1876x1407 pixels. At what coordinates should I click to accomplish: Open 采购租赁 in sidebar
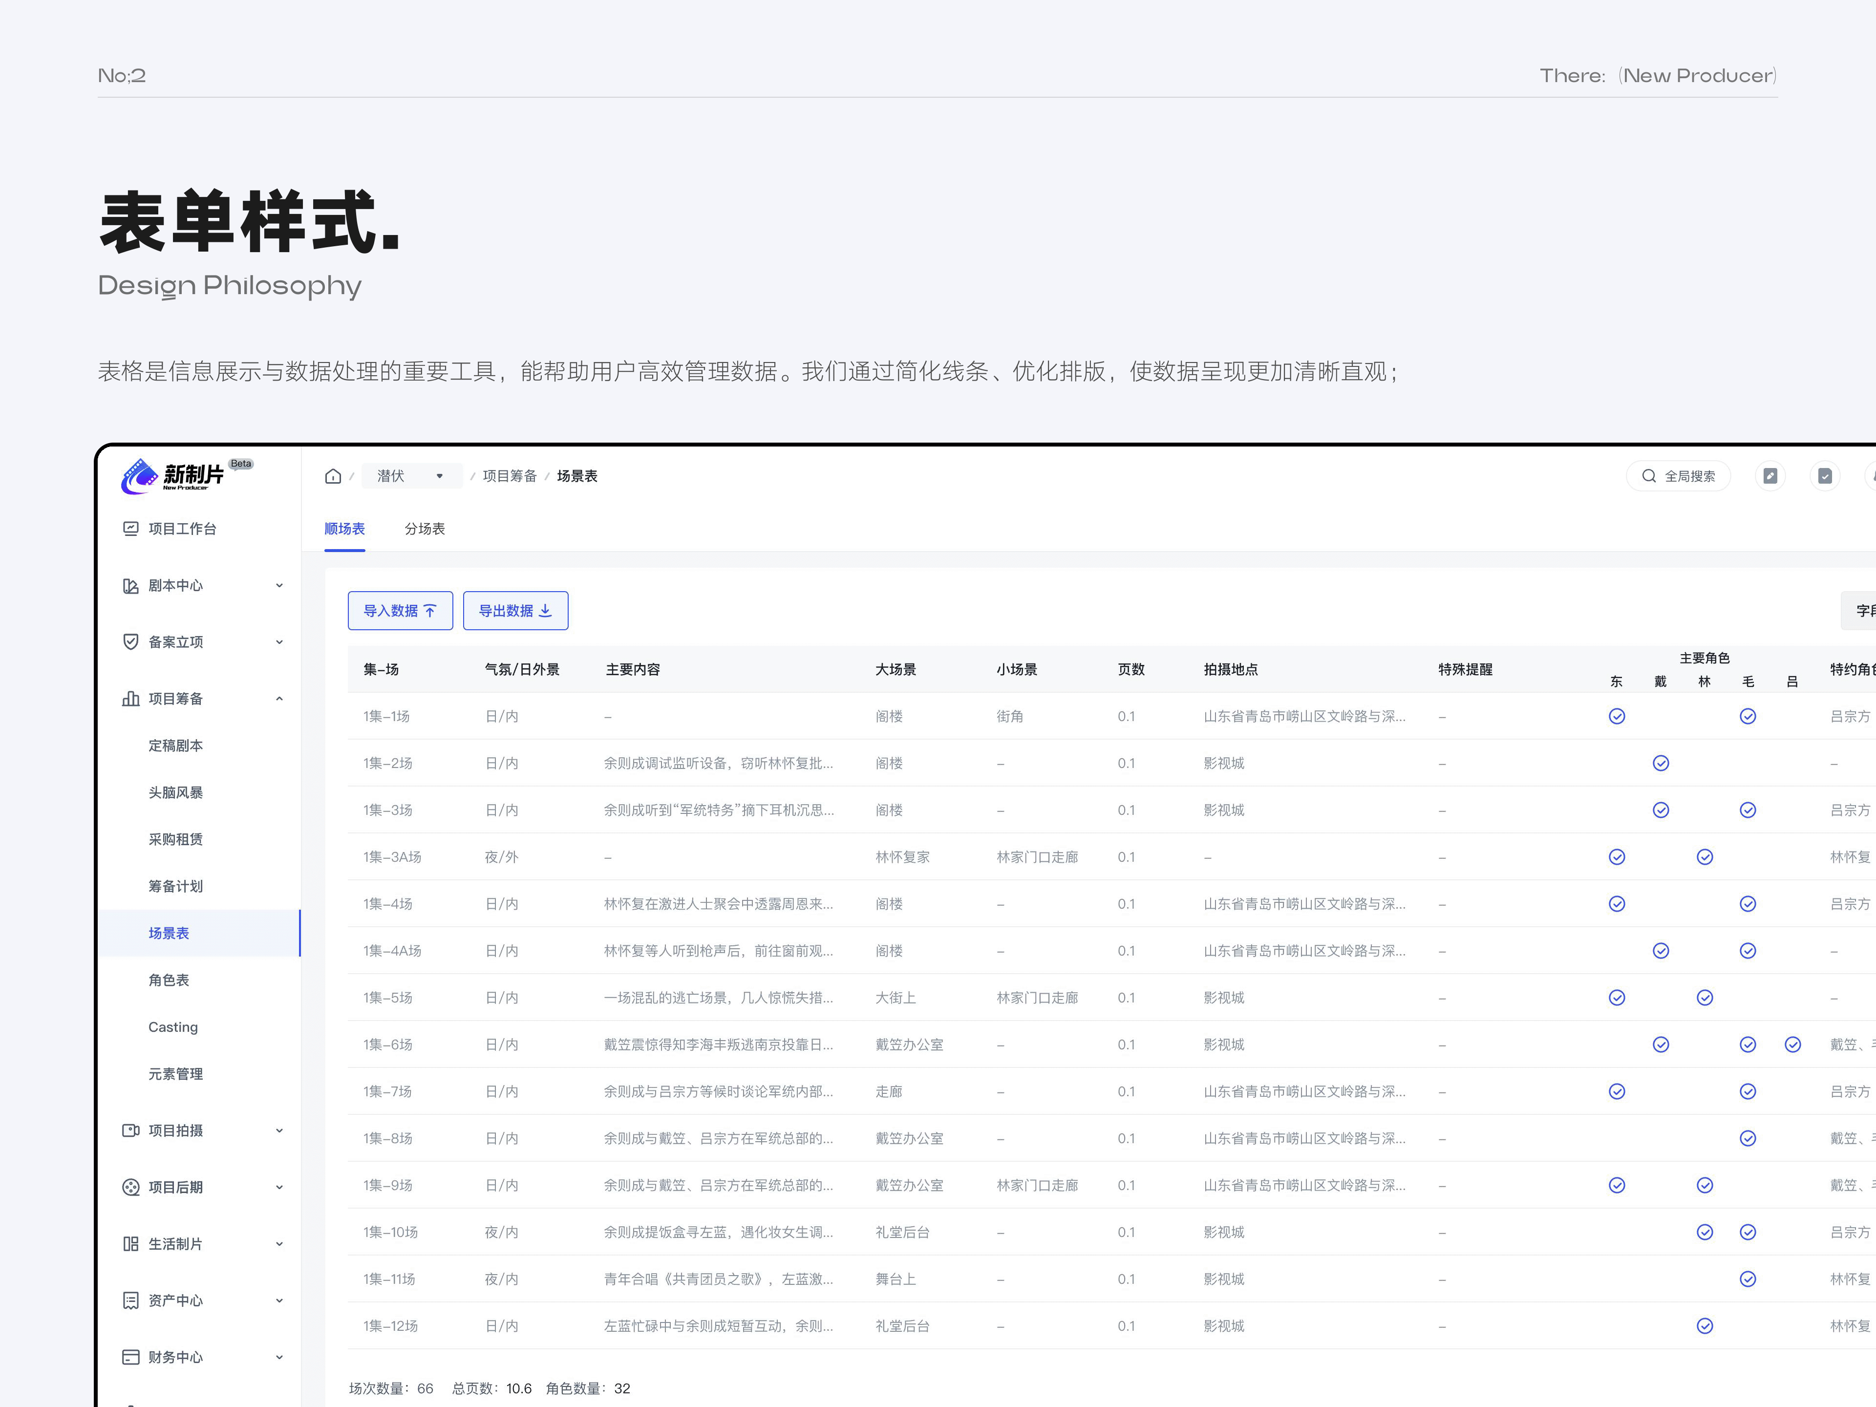(x=175, y=840)
